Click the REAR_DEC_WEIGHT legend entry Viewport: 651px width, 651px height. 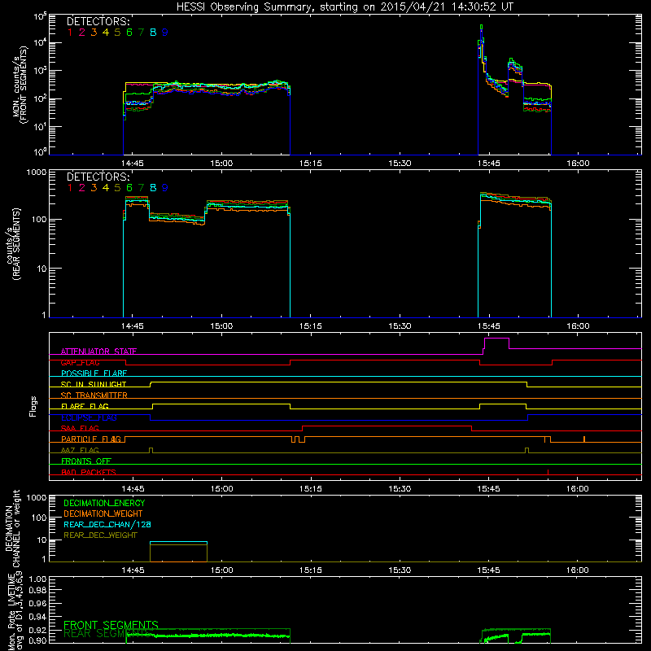point(100,535)
